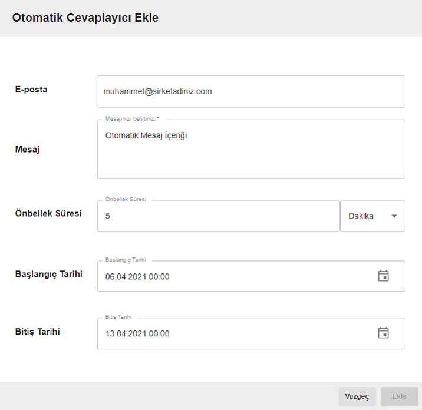Click the bold E-posta row label
The height and width of the screenshot is (410, 422).
click(31, 90)
